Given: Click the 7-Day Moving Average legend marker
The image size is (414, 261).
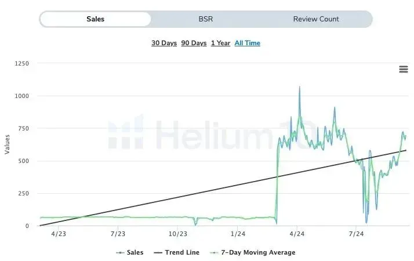Looking at the screenshot, I should [x=213, y=253].
